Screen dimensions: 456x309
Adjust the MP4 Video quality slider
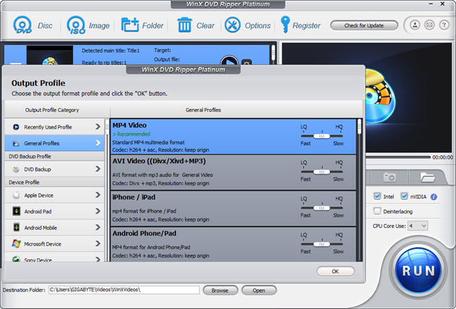click(x=322, y=136)
